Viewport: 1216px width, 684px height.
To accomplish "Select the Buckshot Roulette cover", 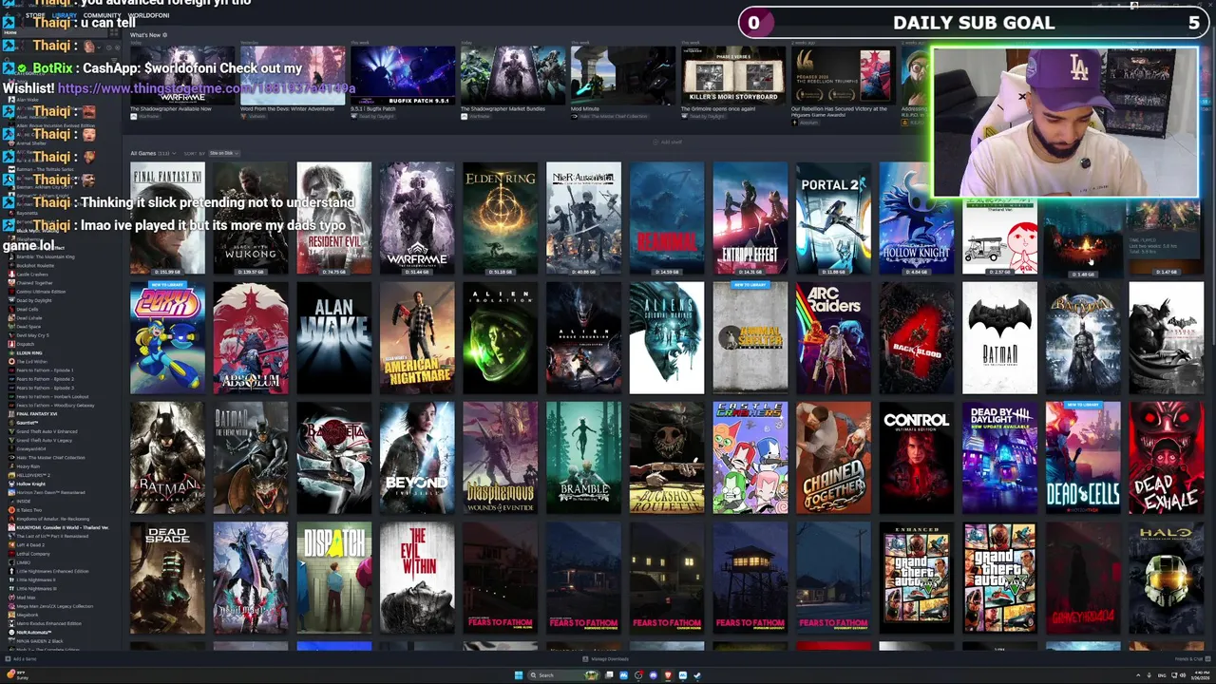I will (x=667, y=458).
